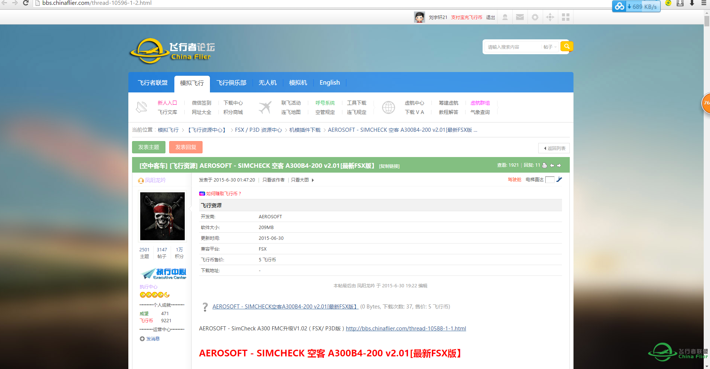The image size is (710, 369).
Task: Click the 发消息 plus icon
Action: click(x=142, y=339)
